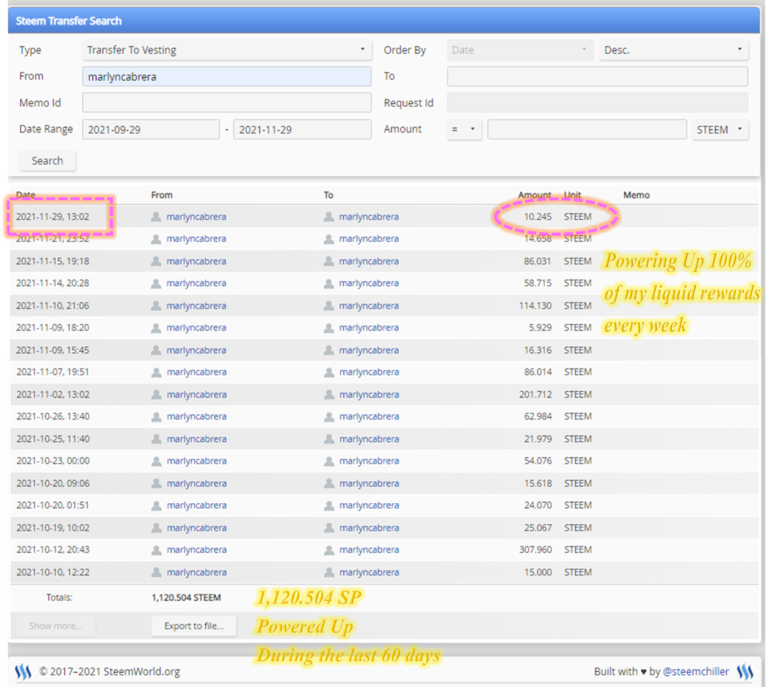Image resolution: width=772 pixels, height=687 pixels.
Task: Click the Steem logo icon beside the copyright
Action: pos(23,672)
